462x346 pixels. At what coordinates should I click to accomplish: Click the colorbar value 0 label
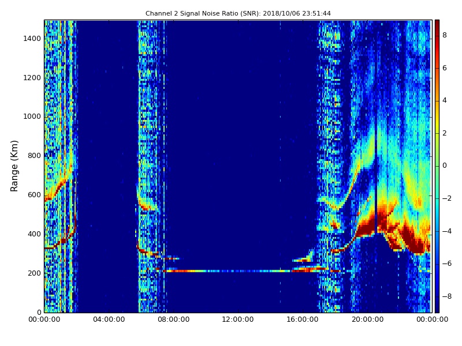(x=445, y=166)
